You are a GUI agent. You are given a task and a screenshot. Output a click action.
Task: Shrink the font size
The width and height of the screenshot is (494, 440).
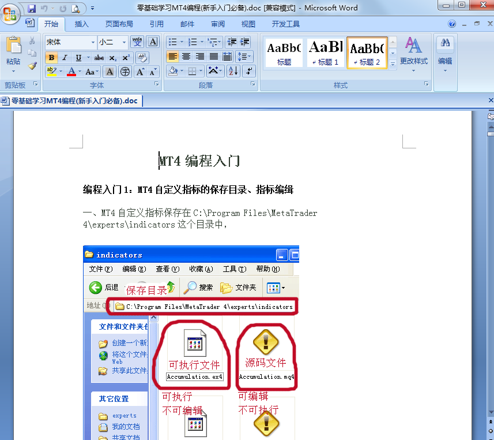[x=153, y=72]
